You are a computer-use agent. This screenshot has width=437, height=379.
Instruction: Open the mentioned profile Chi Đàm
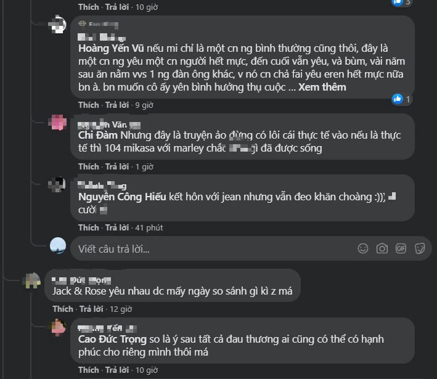[x=98, y=135]
